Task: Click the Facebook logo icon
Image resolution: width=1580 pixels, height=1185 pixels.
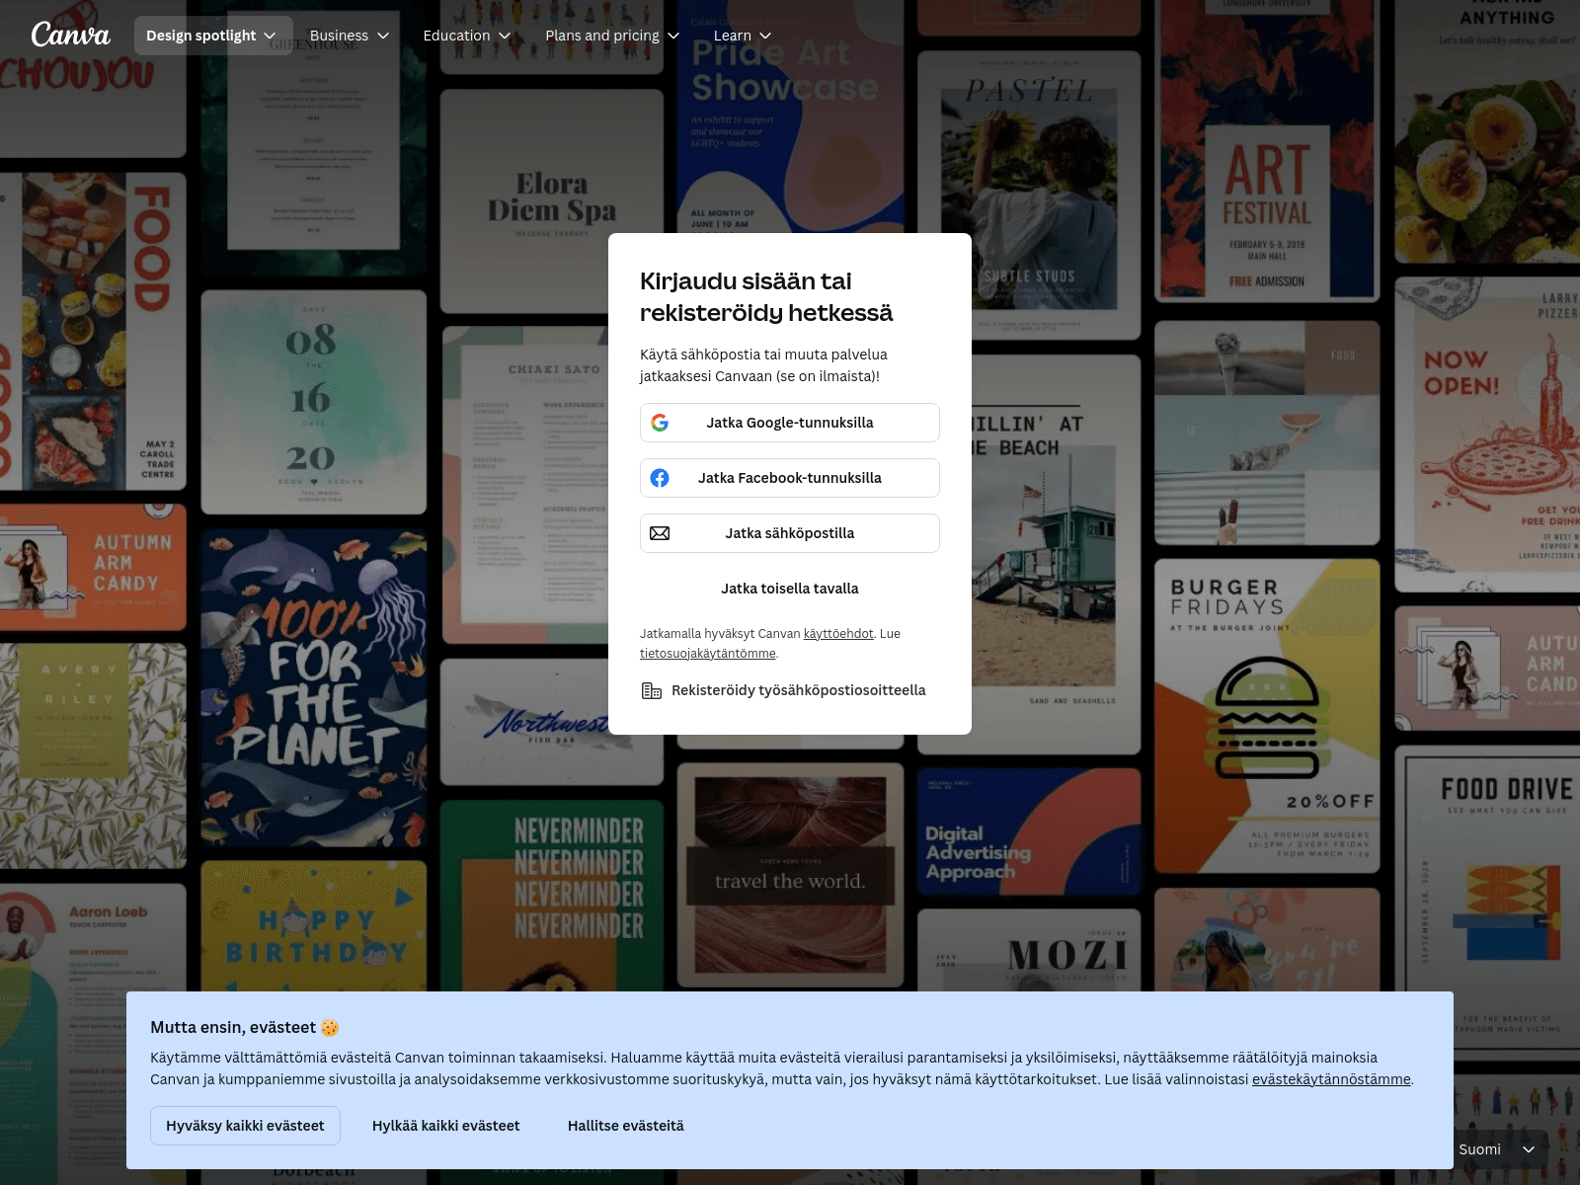Action: [660, 478]
